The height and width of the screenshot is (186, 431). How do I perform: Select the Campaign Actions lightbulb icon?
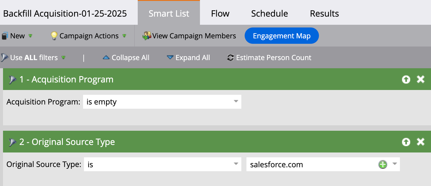coord(53,35)
